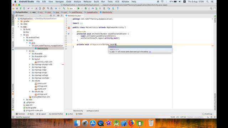
Task: Click the Project panel settings gear icon
Action: coord(58,15)
